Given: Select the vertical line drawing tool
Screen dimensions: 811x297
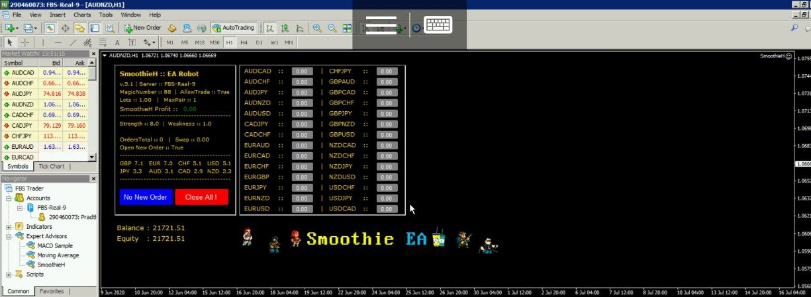Looking at the screenshot, I should [43, 42].
